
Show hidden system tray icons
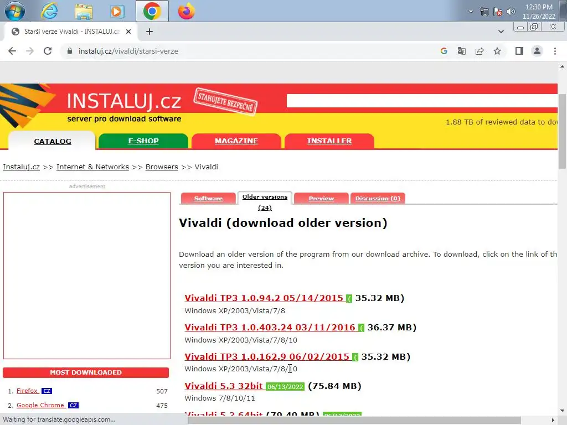pos(471,11)
